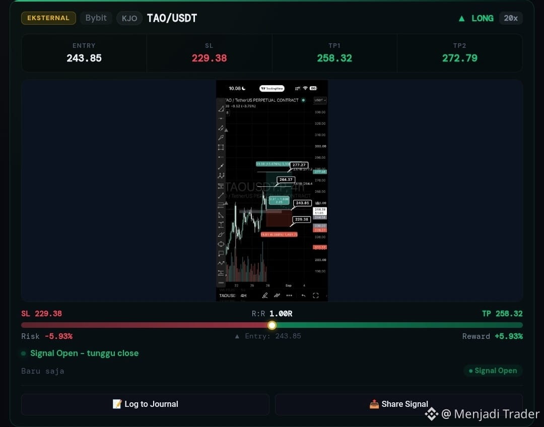544x427 pixels.
Task: Select the callout note tool in chart
Action: (x=221, y=254)
